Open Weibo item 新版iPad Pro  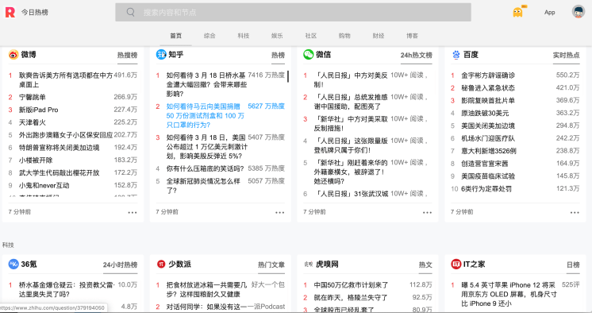39,110
